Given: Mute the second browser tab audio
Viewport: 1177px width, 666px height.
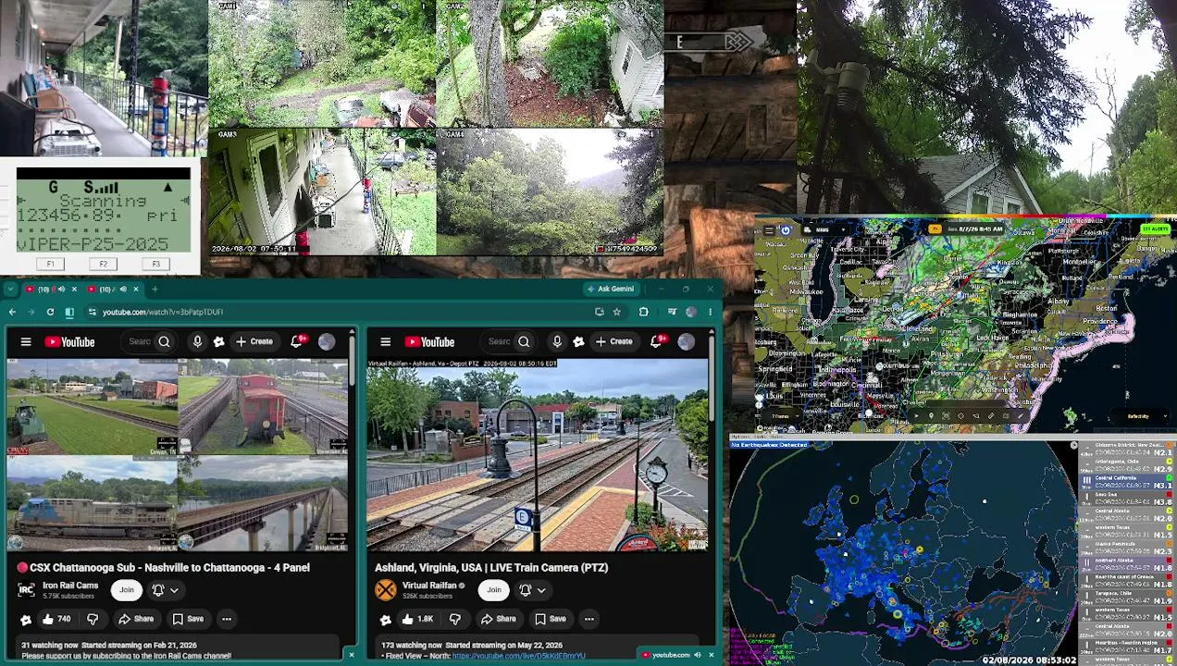Looking at the screenshot, I should pyautogui.click(x=123, y=290).
